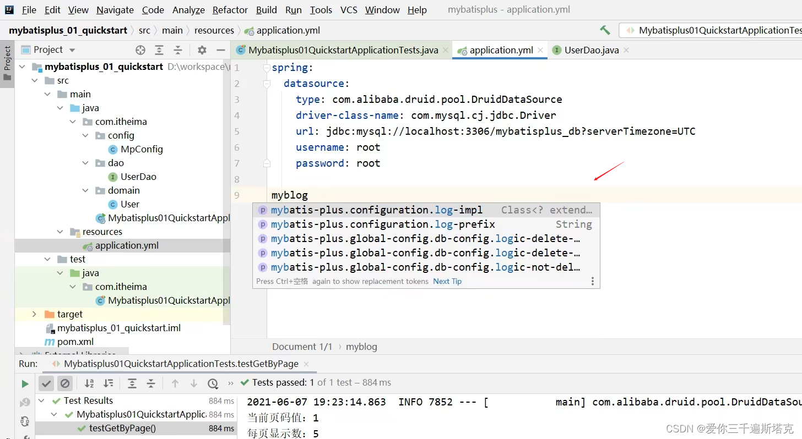Screen dimensions: 802x439
Task: Open the Project panel settings gear
Action: pyautogui.click(x=202, y=50)
